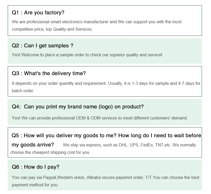Click the "Q3 : What's the delivery time?" heading
The width and height of the screenshot is (211, 194).
tap(49, 73)
